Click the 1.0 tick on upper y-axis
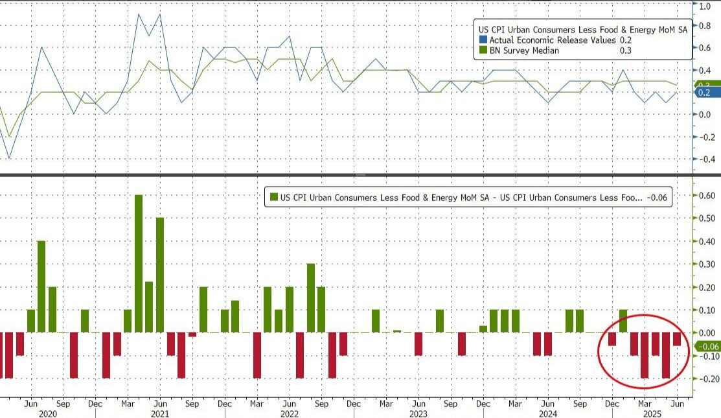721x418 pixels. [705, 6]
